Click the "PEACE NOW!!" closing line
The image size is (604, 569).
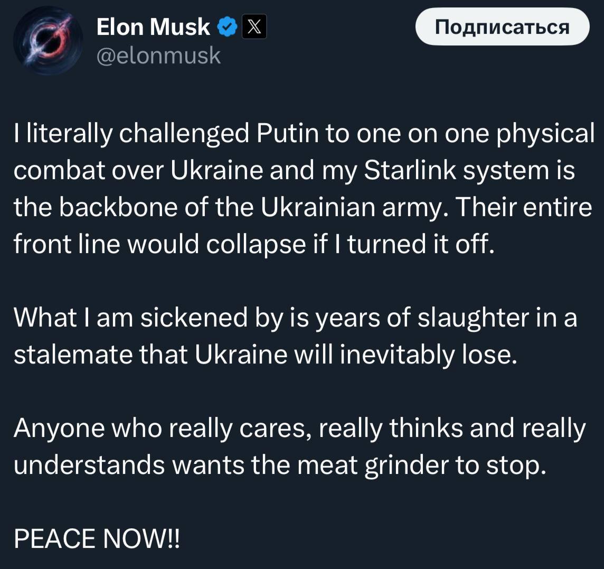[x=97, y=539]
